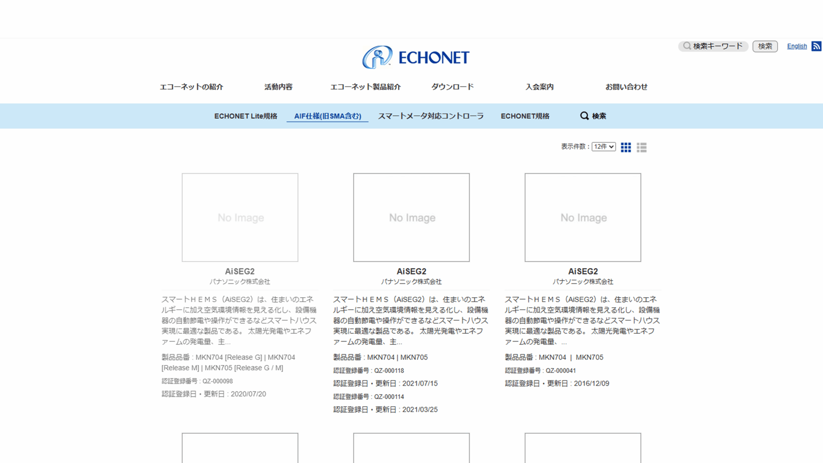Switch site language to English
The width and height of the screenshot is (823, 463).
pos(797,46)
